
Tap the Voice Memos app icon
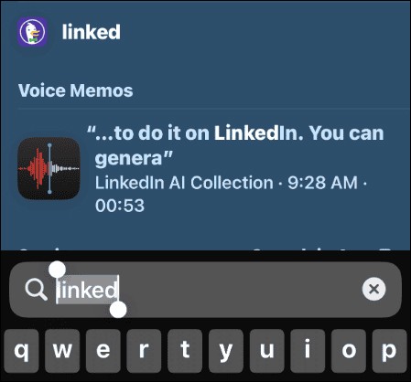(49, 168)
